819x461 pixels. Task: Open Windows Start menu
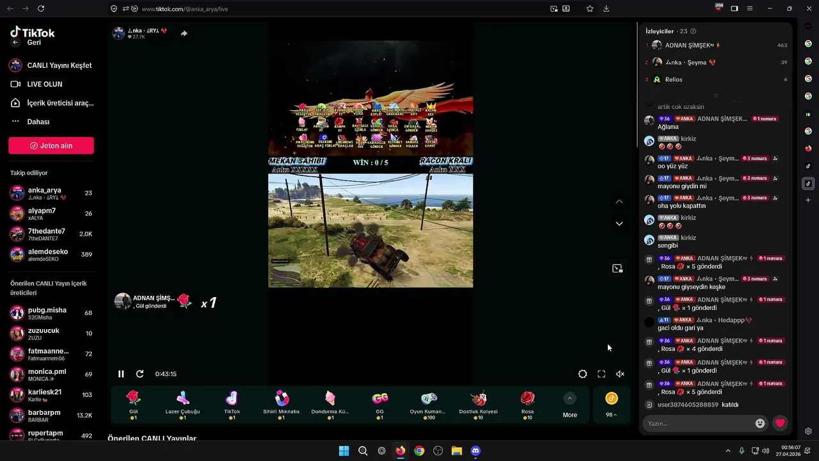tap(344, 451)
